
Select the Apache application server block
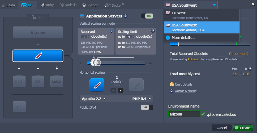(38, 56)
